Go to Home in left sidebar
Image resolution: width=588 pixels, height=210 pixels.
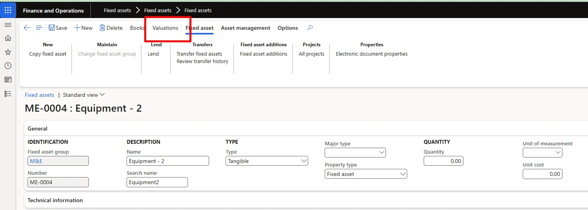click(x=8, y=38)
